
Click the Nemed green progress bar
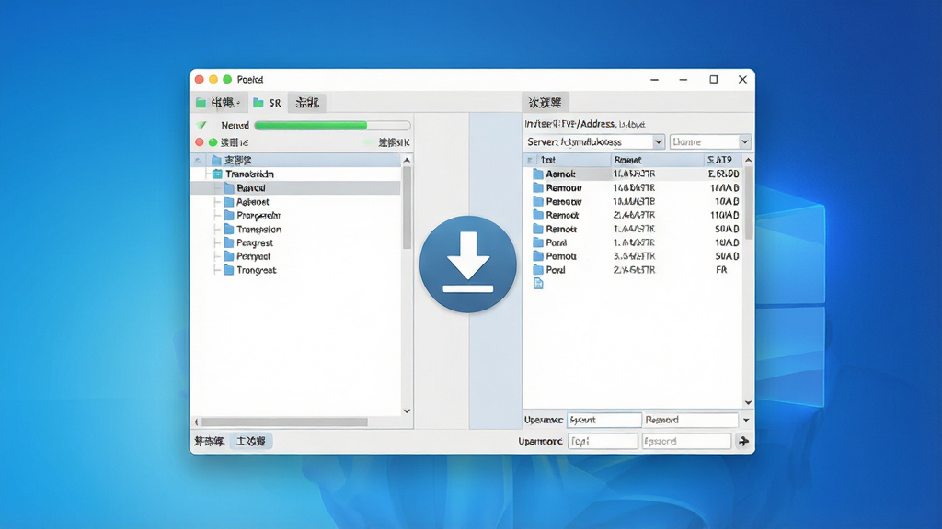tap(332, 125)
